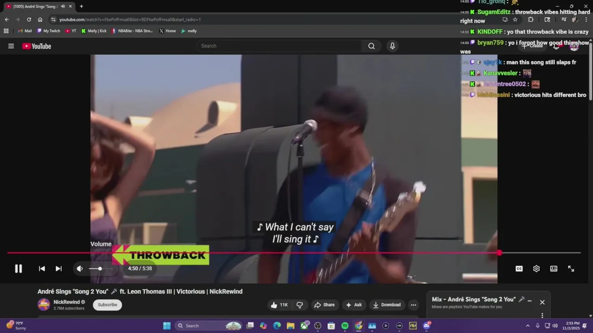The image size is (593, 333).
Task: Dislike the video
Action: (300, 305)
